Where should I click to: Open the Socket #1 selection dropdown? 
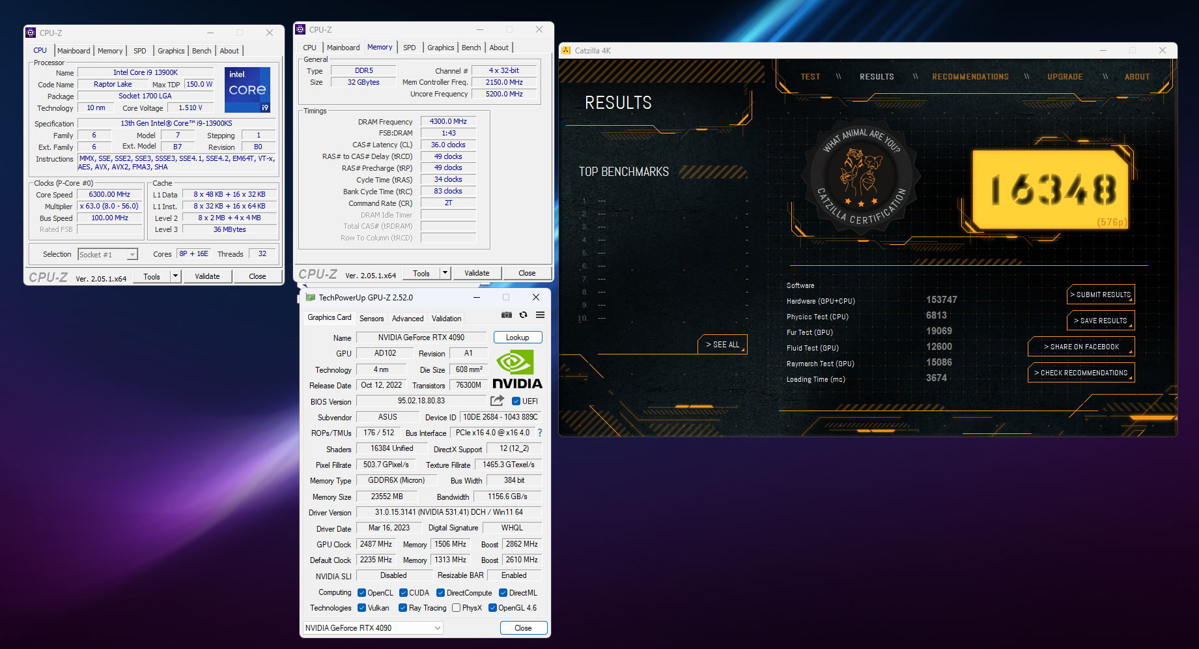coord(107,255)
